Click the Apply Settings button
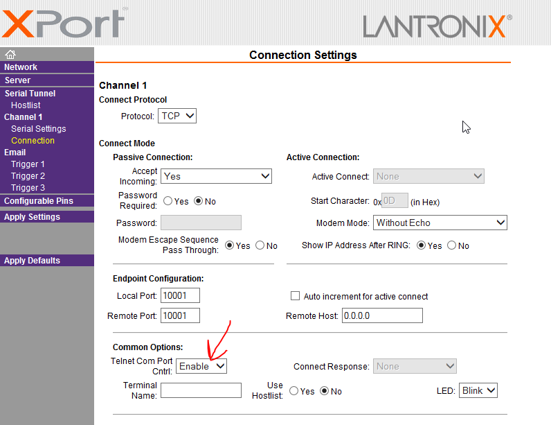The height and width of the screenshot is (425, 551). [47, 217]
